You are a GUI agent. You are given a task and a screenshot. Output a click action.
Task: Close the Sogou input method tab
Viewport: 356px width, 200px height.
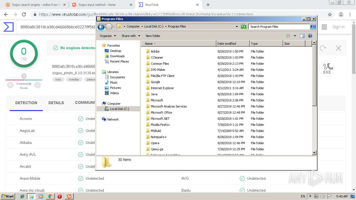(x=131, y=5)
